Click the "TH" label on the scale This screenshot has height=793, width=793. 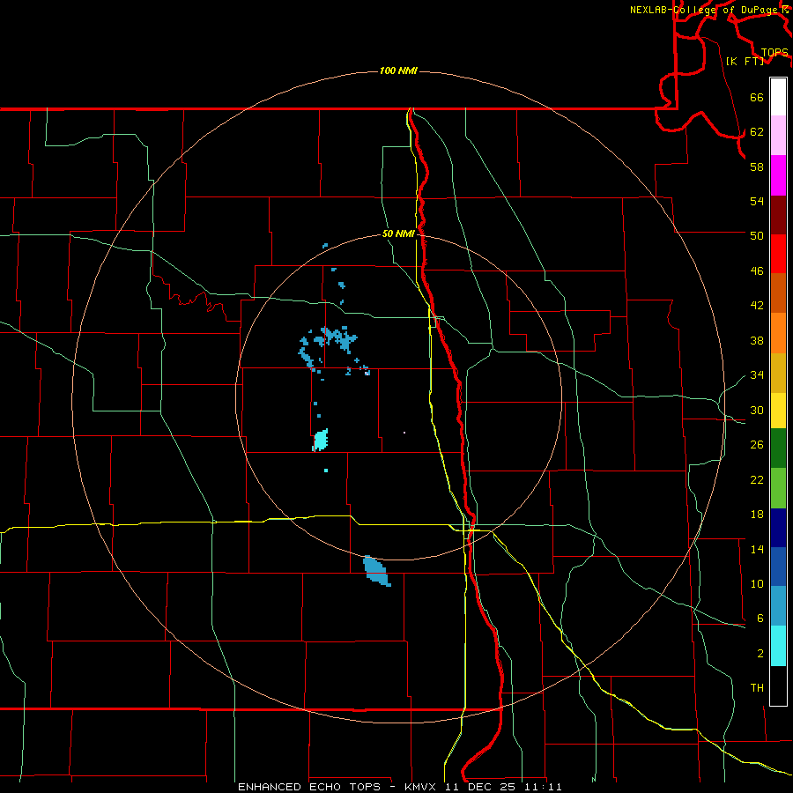[757, 688]
